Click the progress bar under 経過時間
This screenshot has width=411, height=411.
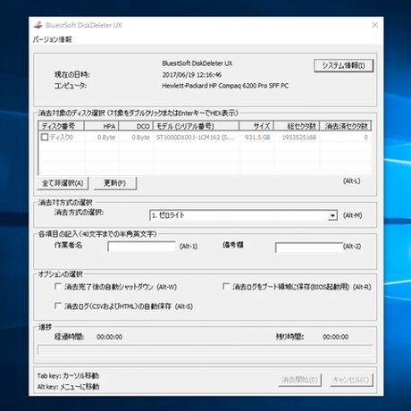tap(205, 350)
